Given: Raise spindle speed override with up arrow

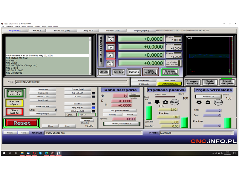Looking at the screenshot, I should pyautogui.click(x=208, y=102).
